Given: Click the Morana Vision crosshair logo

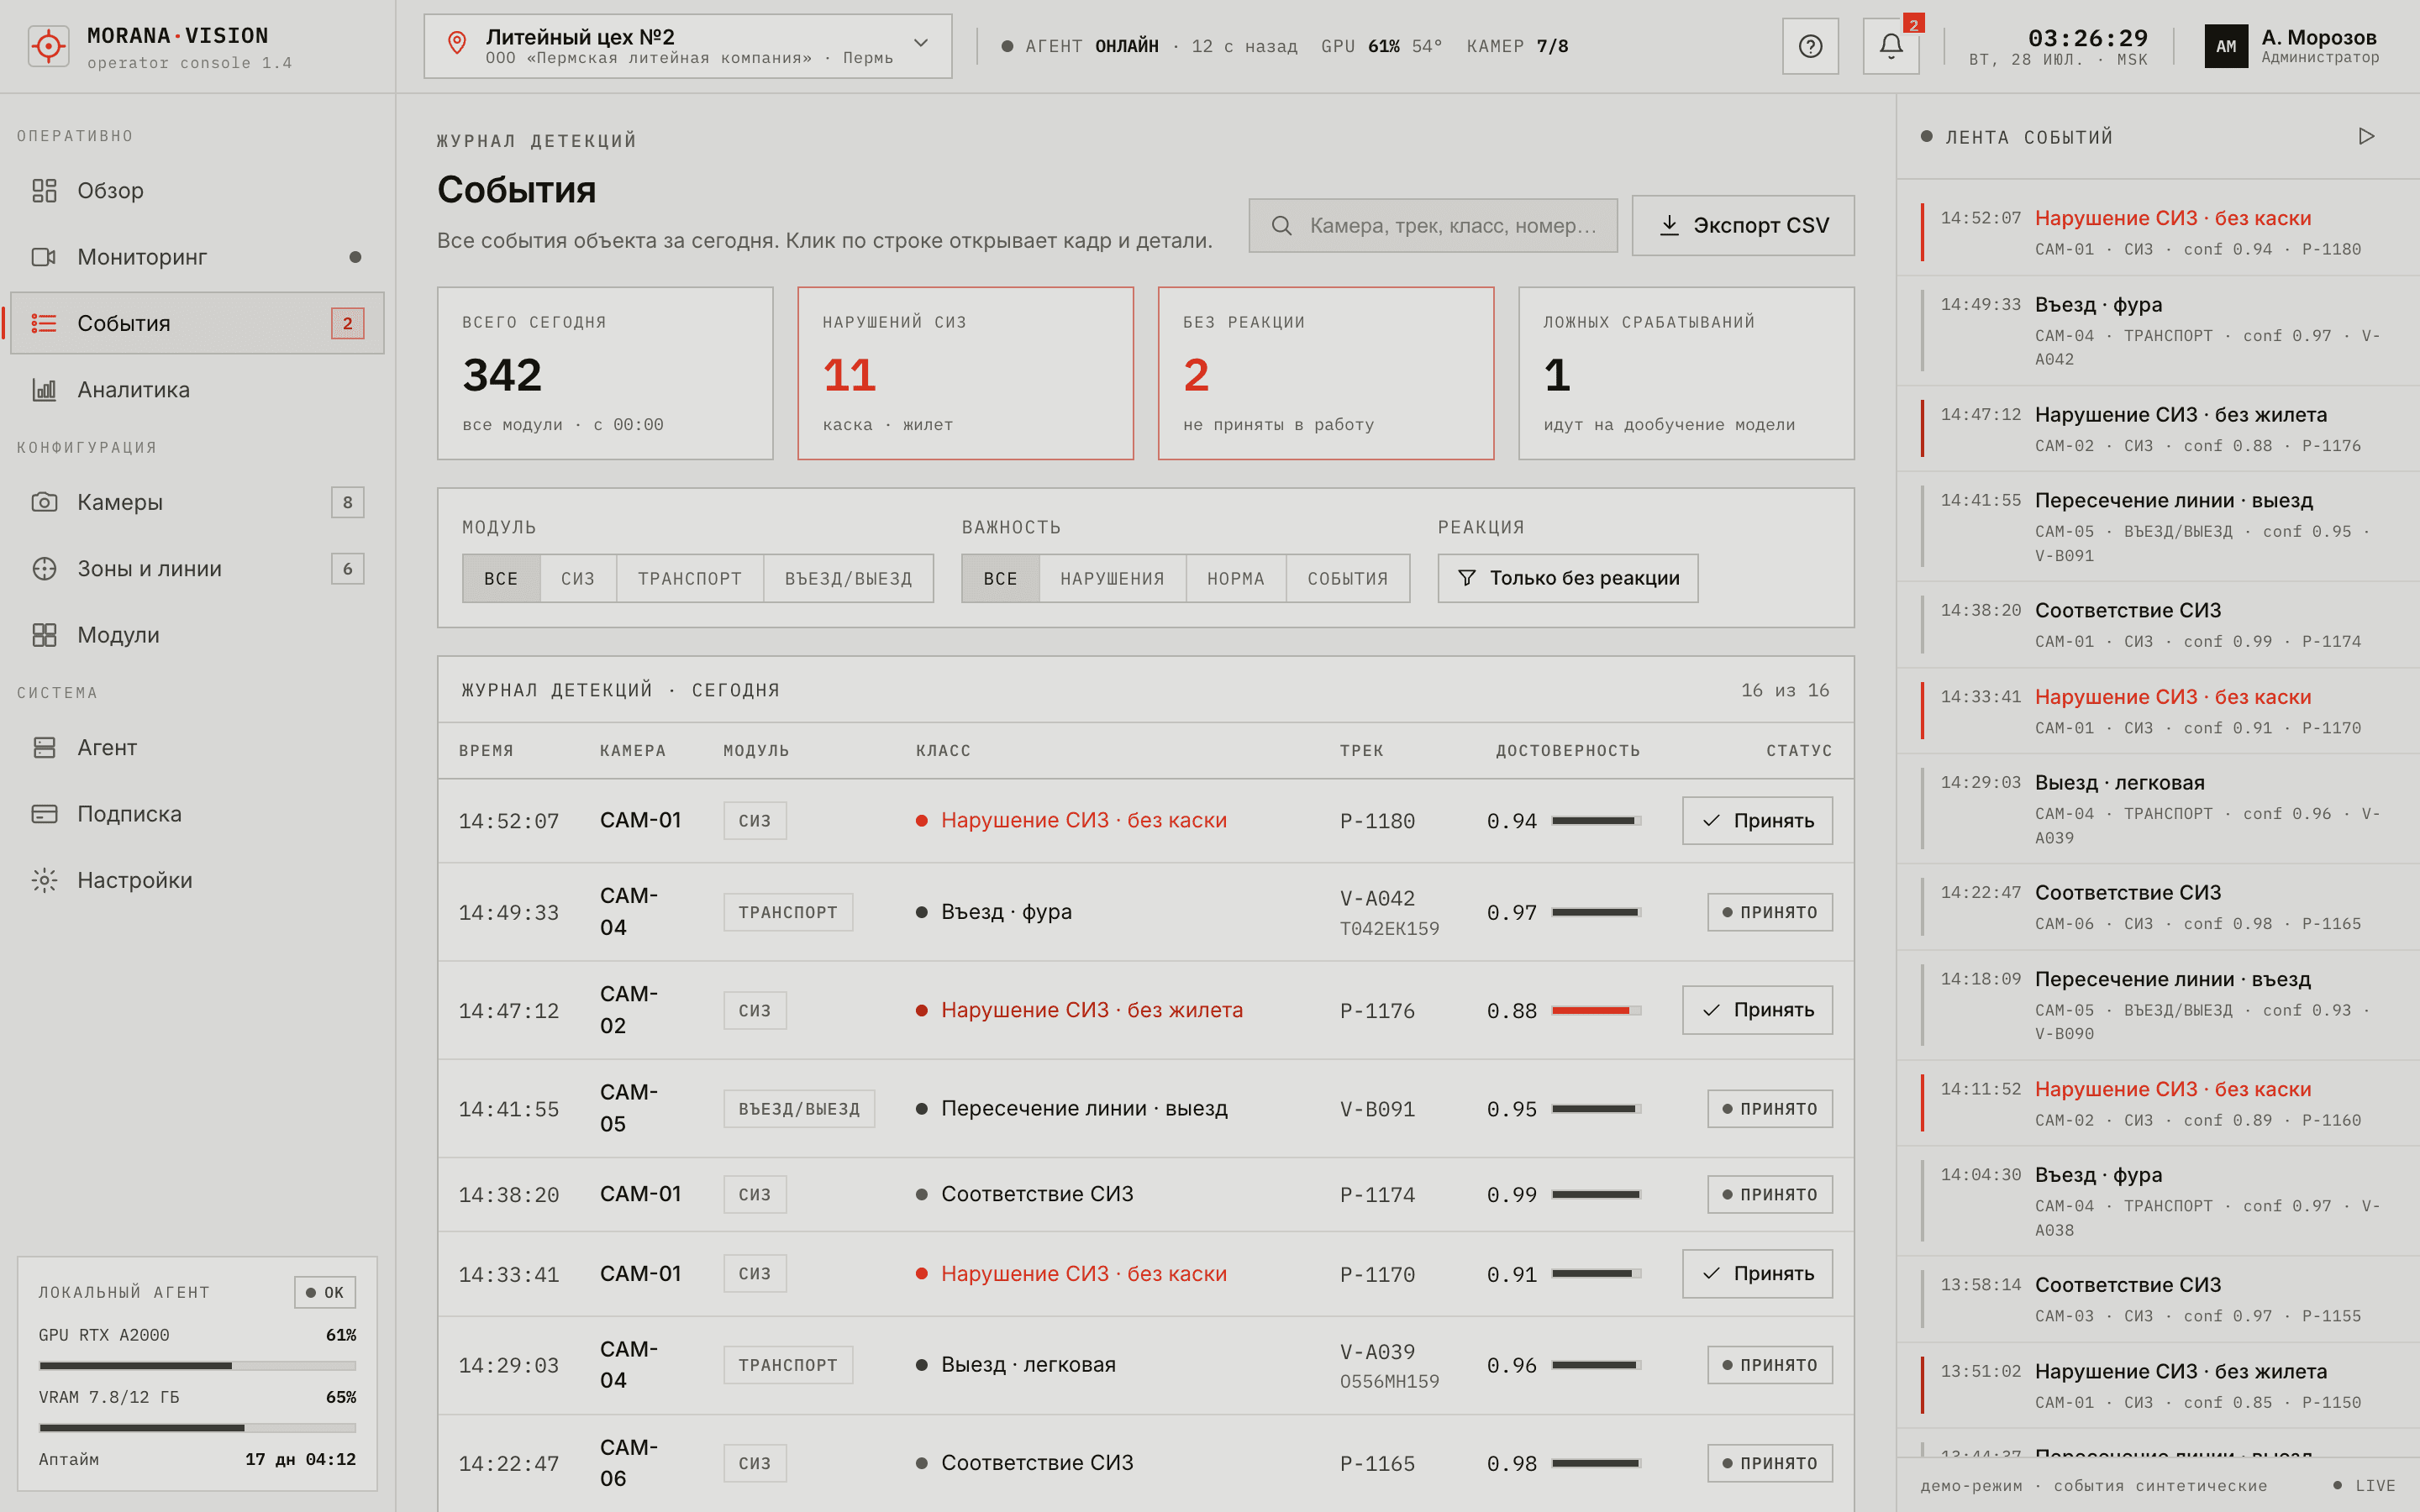Looking at the screenshot, I should [x=48, y=46].
